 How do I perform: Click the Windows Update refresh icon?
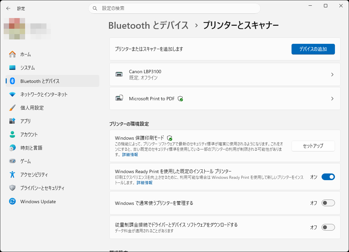pyautogui.click(x=12, y=202)
